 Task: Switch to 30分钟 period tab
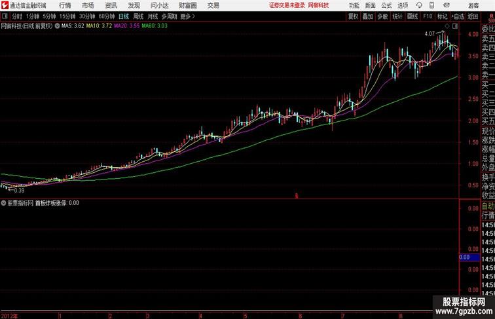pos(87,16)
